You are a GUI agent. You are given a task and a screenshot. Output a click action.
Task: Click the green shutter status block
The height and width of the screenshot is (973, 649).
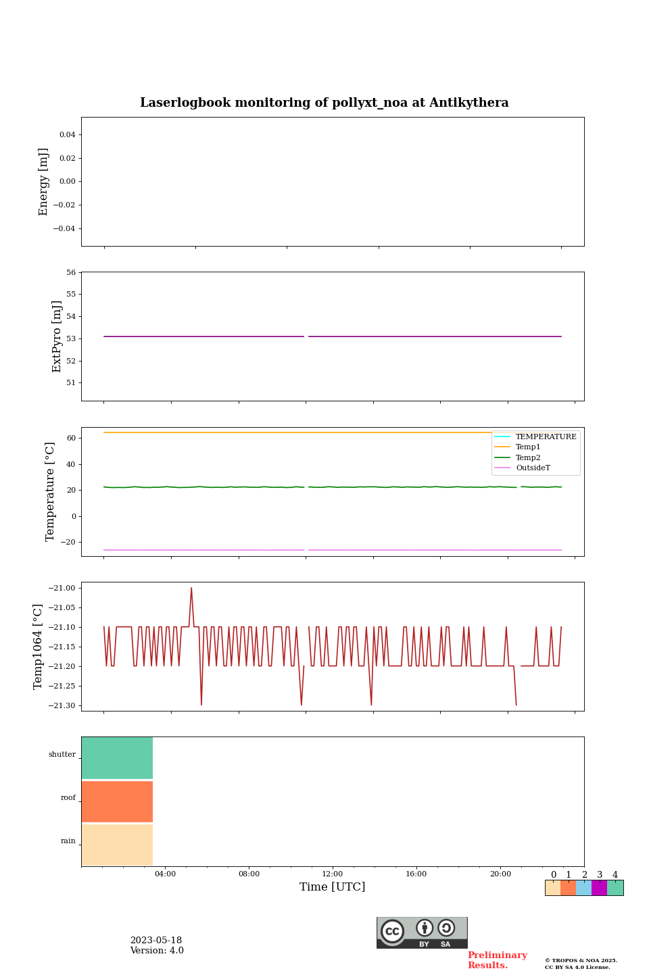click(x=117, y=758)
